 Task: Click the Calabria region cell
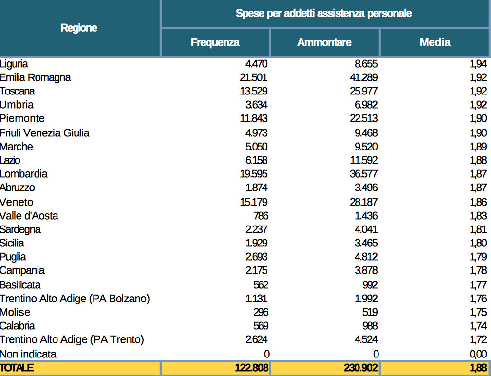(x=18, y=326)
